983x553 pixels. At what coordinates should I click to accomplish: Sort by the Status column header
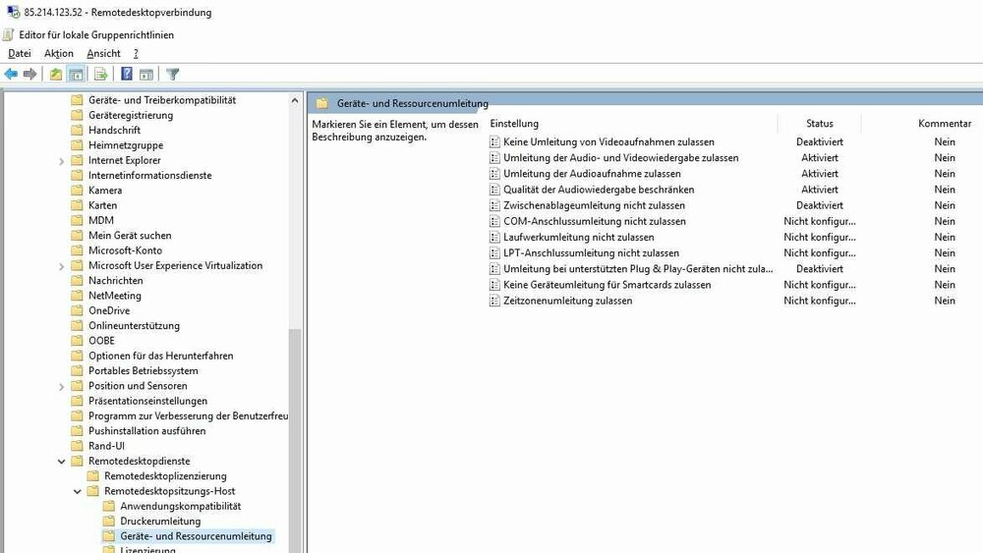coord(819,124)
